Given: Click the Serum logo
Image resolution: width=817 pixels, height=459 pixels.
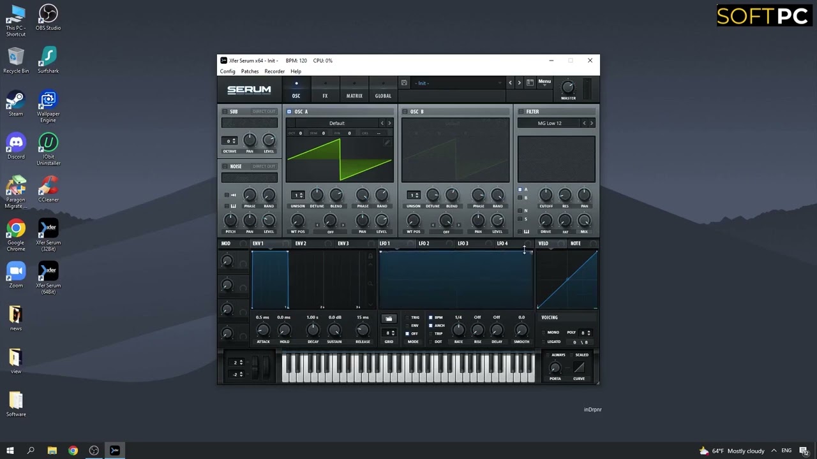Looking at the screenshot, I should click(x=249, y=90).
